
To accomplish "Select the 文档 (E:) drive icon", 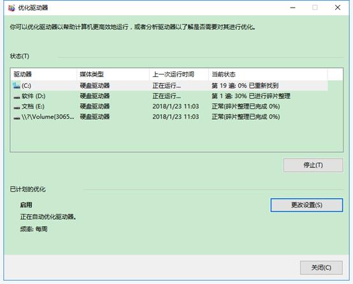I will [x=17, y=107].
